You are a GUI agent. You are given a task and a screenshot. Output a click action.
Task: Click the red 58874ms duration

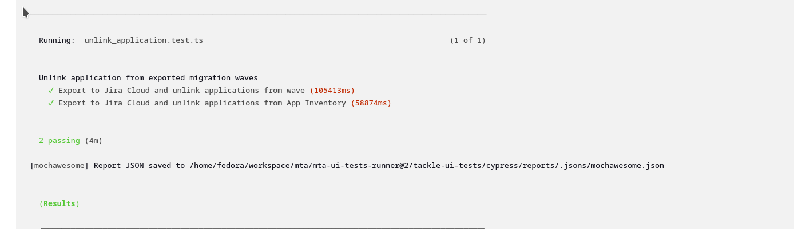click(x=371, y=103)
